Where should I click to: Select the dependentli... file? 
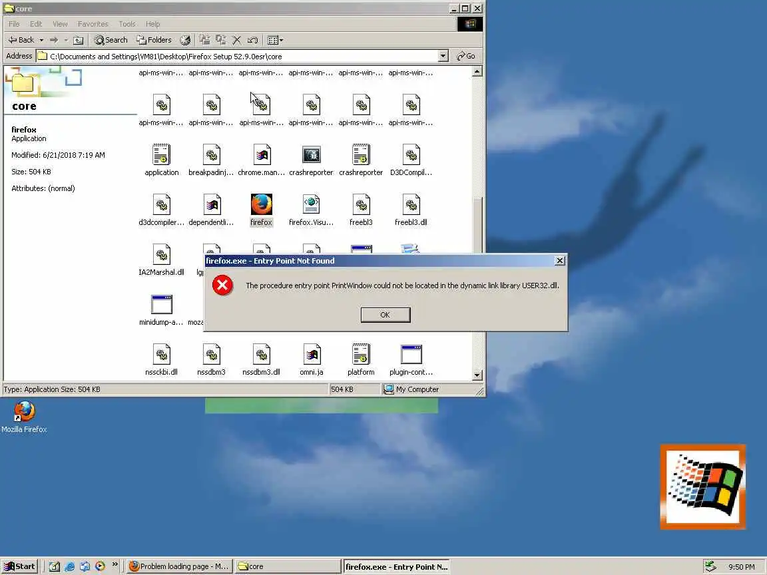211,210
